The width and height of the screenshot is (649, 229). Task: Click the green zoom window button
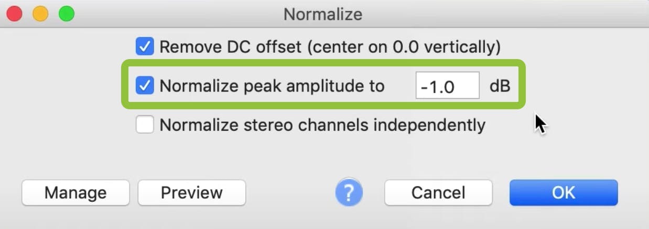67,14
